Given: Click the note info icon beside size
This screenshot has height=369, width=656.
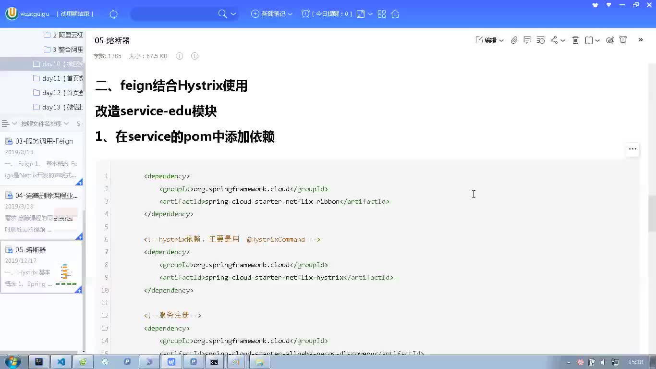Looking at the screenshot, I should pos(179,56).
